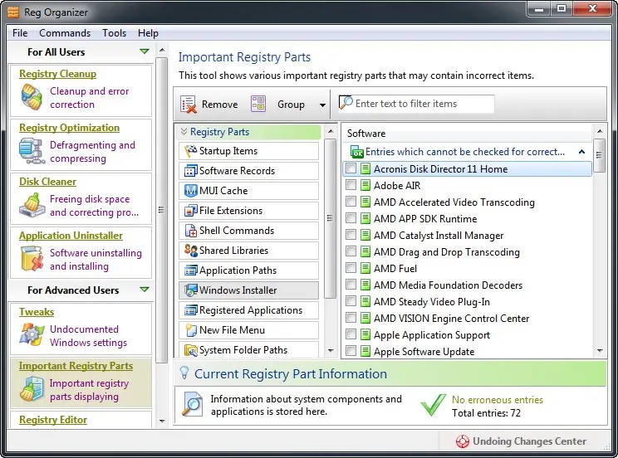Check AMD Media Foundation Decoders checkbox
This screenshot has width=618, height=458.
[x=351, y=285]
